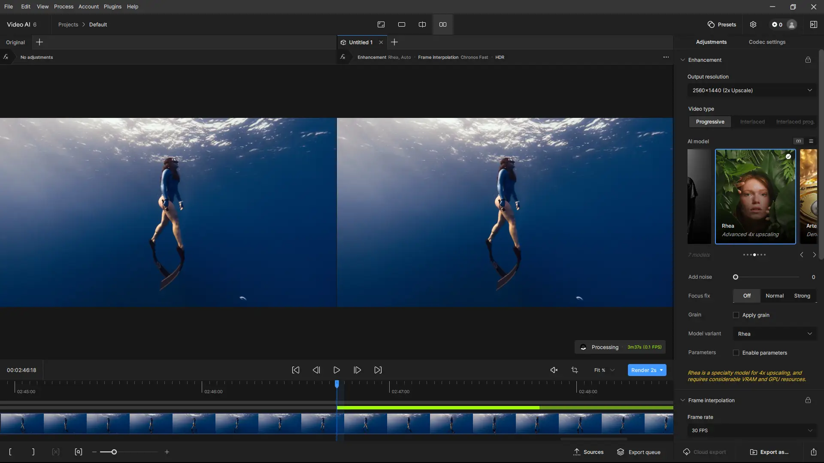
Task: Open the Plugins menu
Action: [112, 6]
